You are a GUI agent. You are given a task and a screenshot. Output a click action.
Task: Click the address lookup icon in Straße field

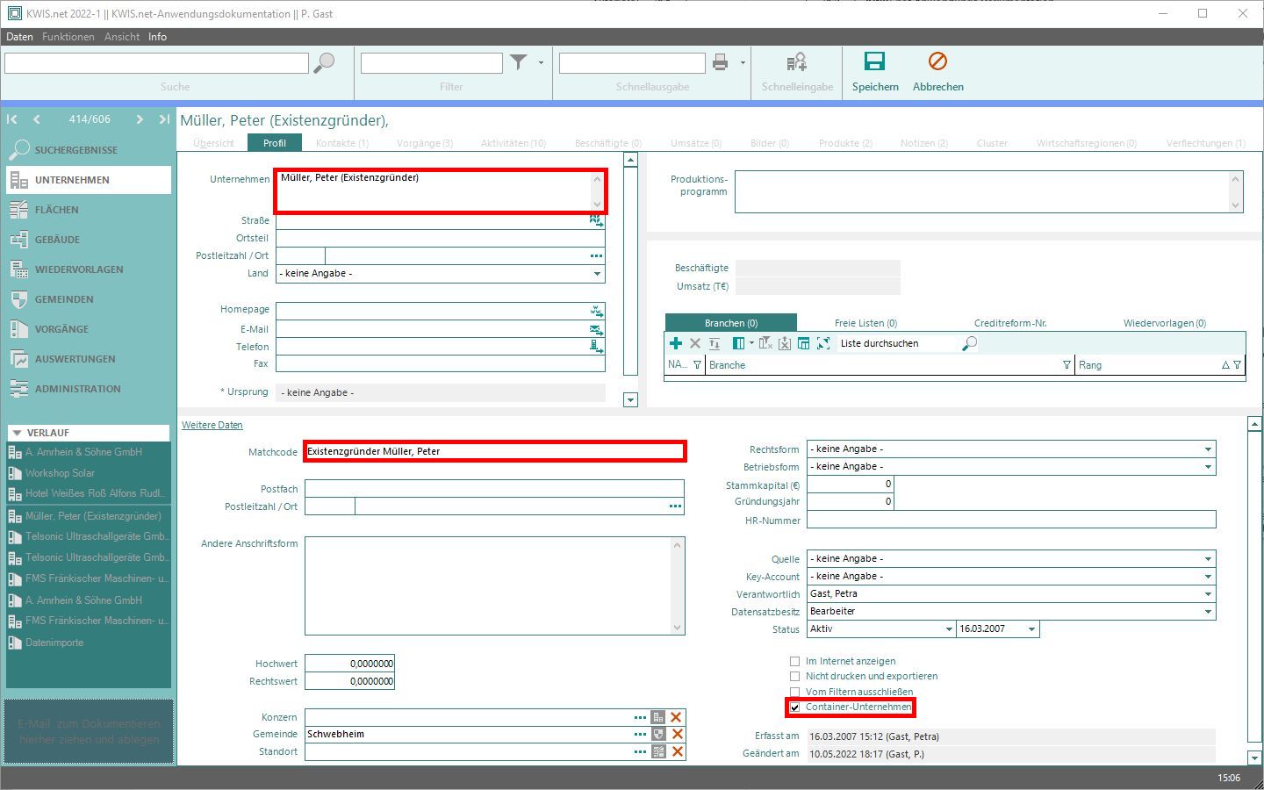tap(596, 220)
